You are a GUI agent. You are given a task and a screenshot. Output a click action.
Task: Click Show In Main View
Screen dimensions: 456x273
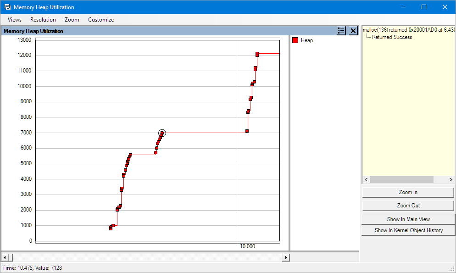pyautogui.click(x=408, y=219)
